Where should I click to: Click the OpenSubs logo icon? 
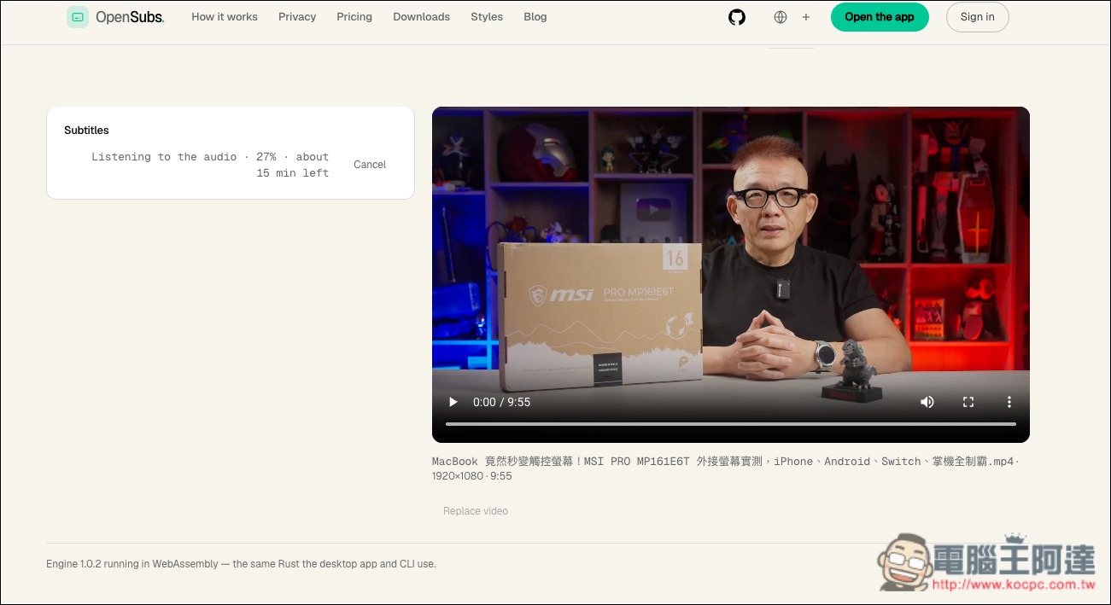[x=78, y=17]
